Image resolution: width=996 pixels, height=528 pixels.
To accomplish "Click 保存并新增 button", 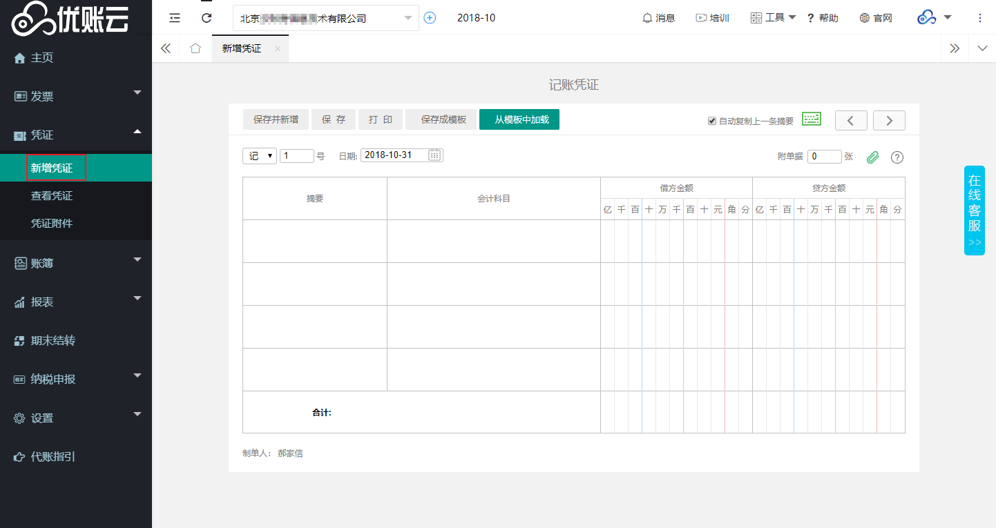I will [276, 119].
